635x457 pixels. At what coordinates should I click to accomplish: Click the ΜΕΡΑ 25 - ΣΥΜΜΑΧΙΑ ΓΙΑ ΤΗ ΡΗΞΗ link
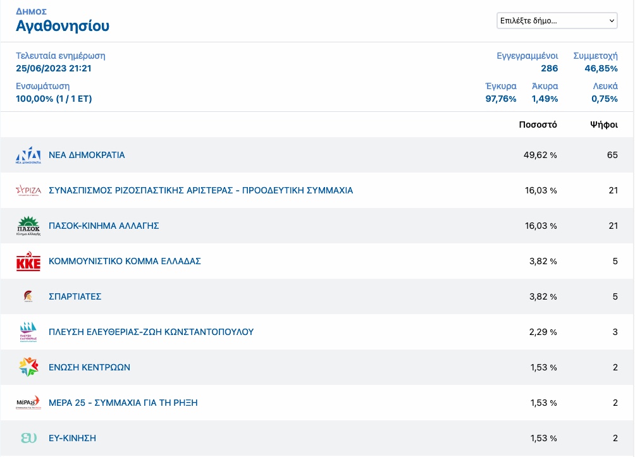[123, 403]
